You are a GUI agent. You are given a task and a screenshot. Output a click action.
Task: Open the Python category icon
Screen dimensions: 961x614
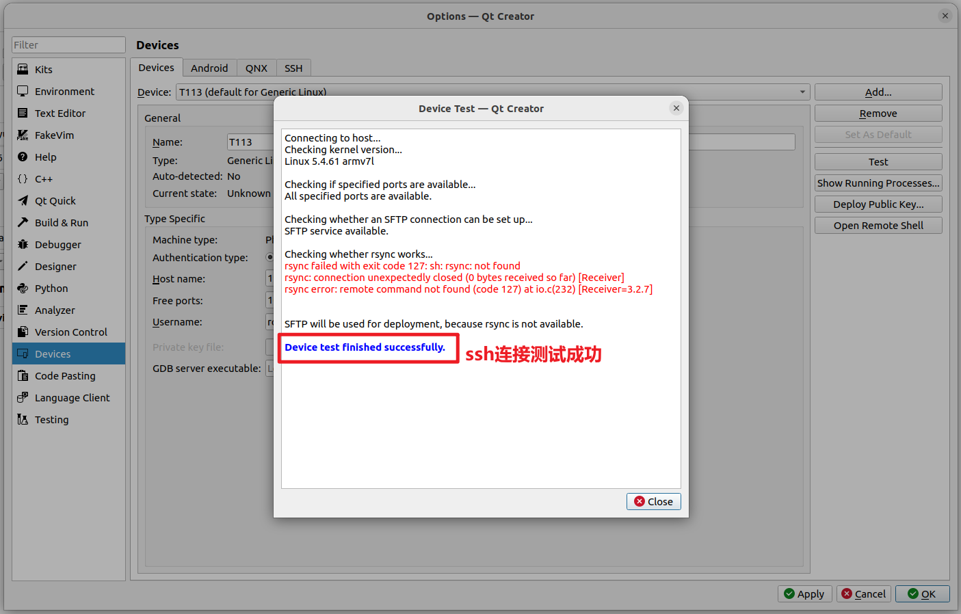(x=23, y=288)
